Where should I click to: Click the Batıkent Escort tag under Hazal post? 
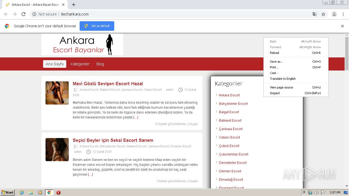pos(110,90)
